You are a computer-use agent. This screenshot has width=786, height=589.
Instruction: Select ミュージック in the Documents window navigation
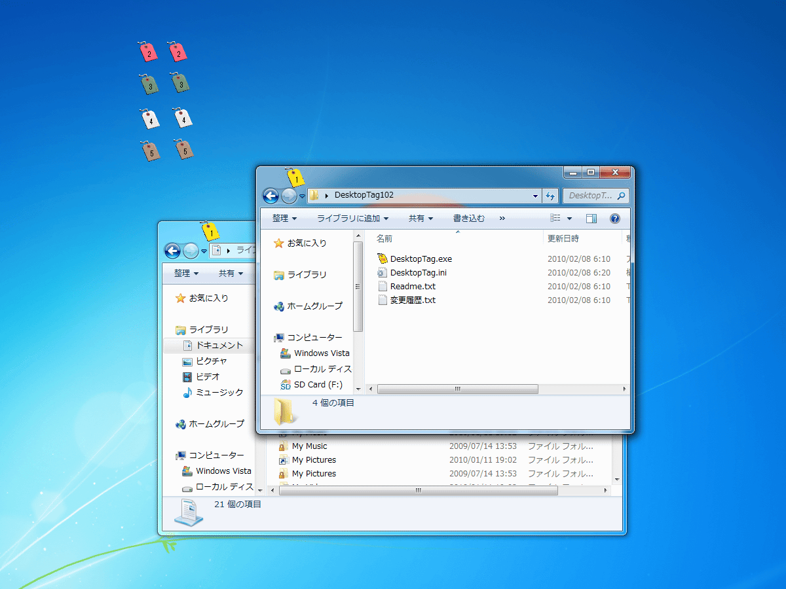point(213,392)
